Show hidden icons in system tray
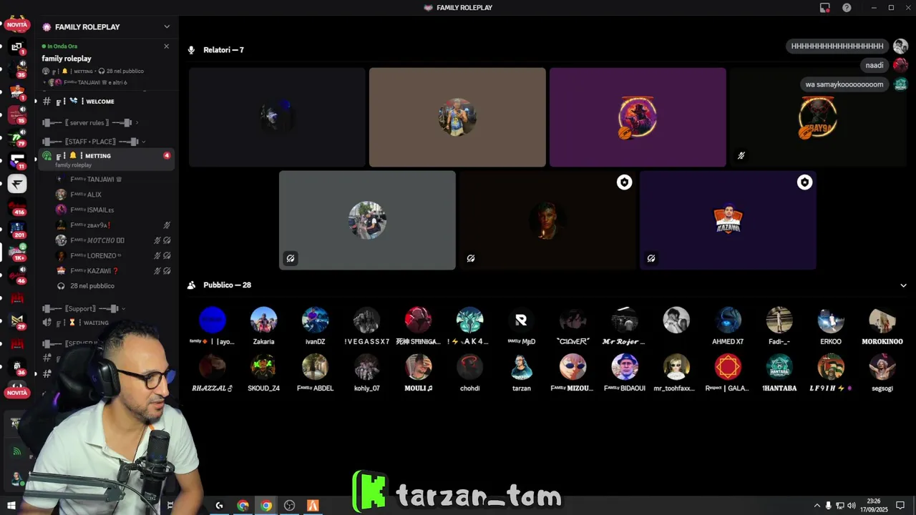This screenshot has width=916, height=515. click(x=817, y=506)
